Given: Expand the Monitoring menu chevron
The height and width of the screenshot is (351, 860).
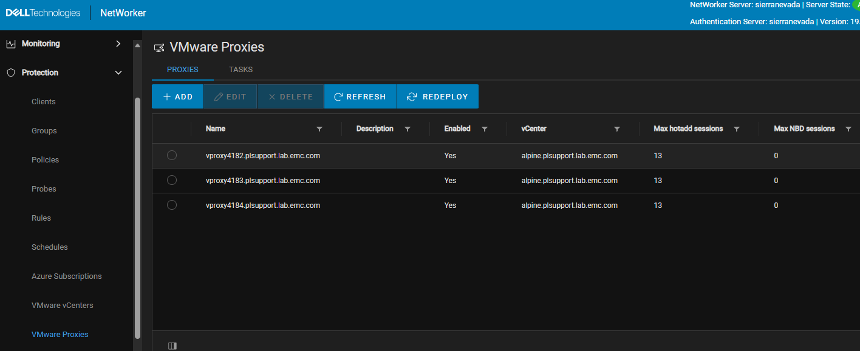Looking at the screenshot, I should coord(118,44).
